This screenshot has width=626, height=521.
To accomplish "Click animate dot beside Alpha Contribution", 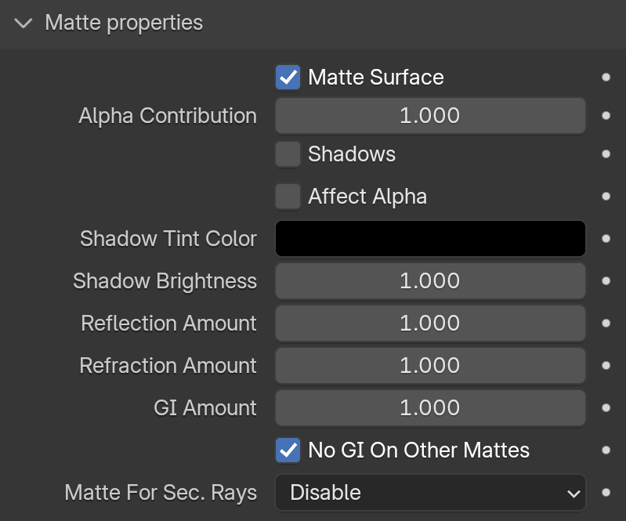I will point(606,116).
